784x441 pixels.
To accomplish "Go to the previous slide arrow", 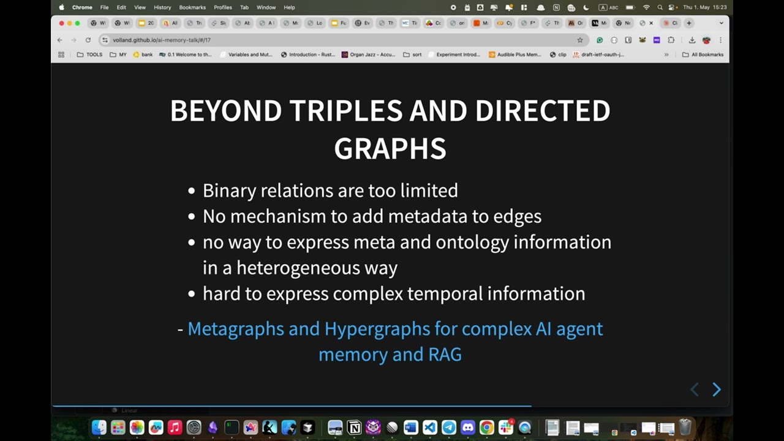I will [695, 390].
